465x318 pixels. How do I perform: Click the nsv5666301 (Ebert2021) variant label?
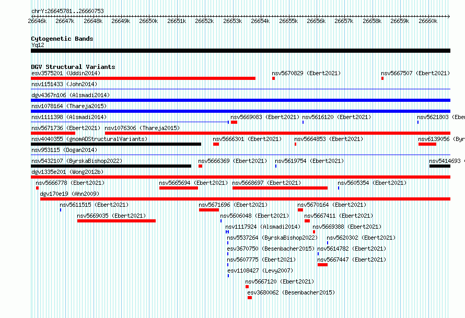click(x=247, y=139)
